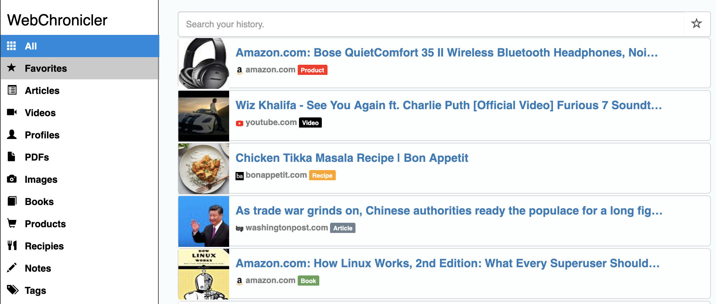Click the Videos camera icon

pyautogui.click(x=12, y=112)
